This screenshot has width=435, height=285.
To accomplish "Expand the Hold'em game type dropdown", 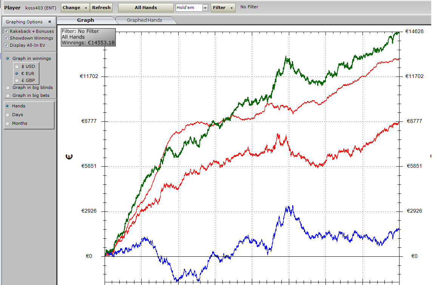I will (205, 8).
